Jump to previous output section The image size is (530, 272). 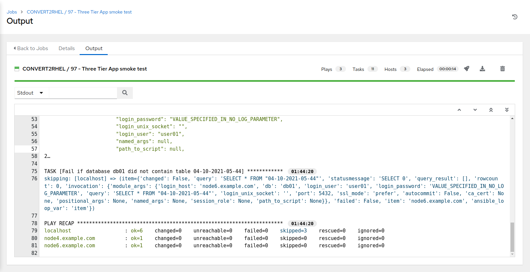459,110
